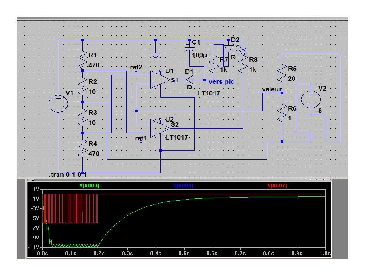Select the ground symbol
390x275 pixels.
click(x=155, y=55)
